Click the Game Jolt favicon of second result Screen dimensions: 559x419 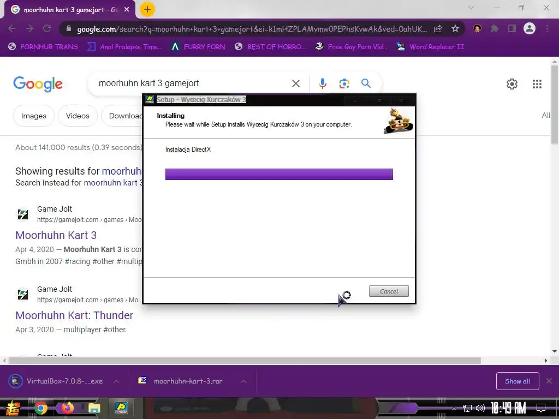(x=23, y=294)
